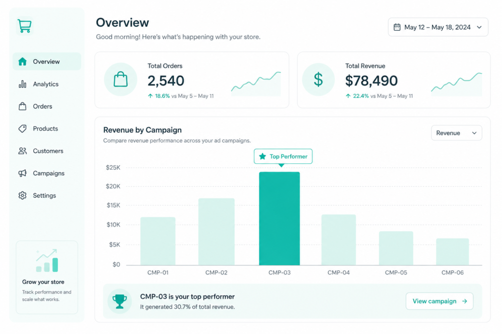Click the Total Orders sparkline chart
The width and height of the screenshot is (502, 334).
point(256,84)
